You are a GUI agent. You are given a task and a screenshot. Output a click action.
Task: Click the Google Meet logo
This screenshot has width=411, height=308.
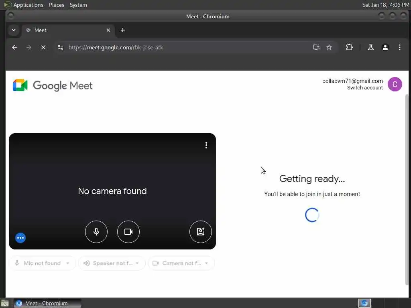coord(53,85)
